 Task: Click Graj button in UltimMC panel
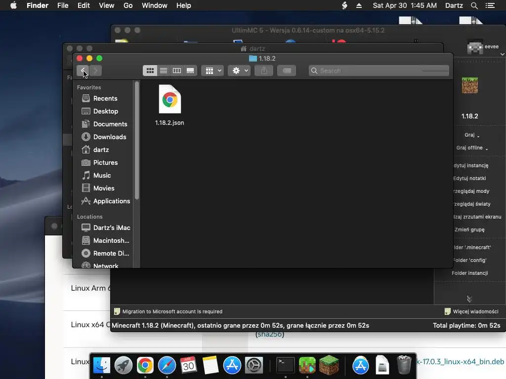pyautogui.click(x=472, y=135)
